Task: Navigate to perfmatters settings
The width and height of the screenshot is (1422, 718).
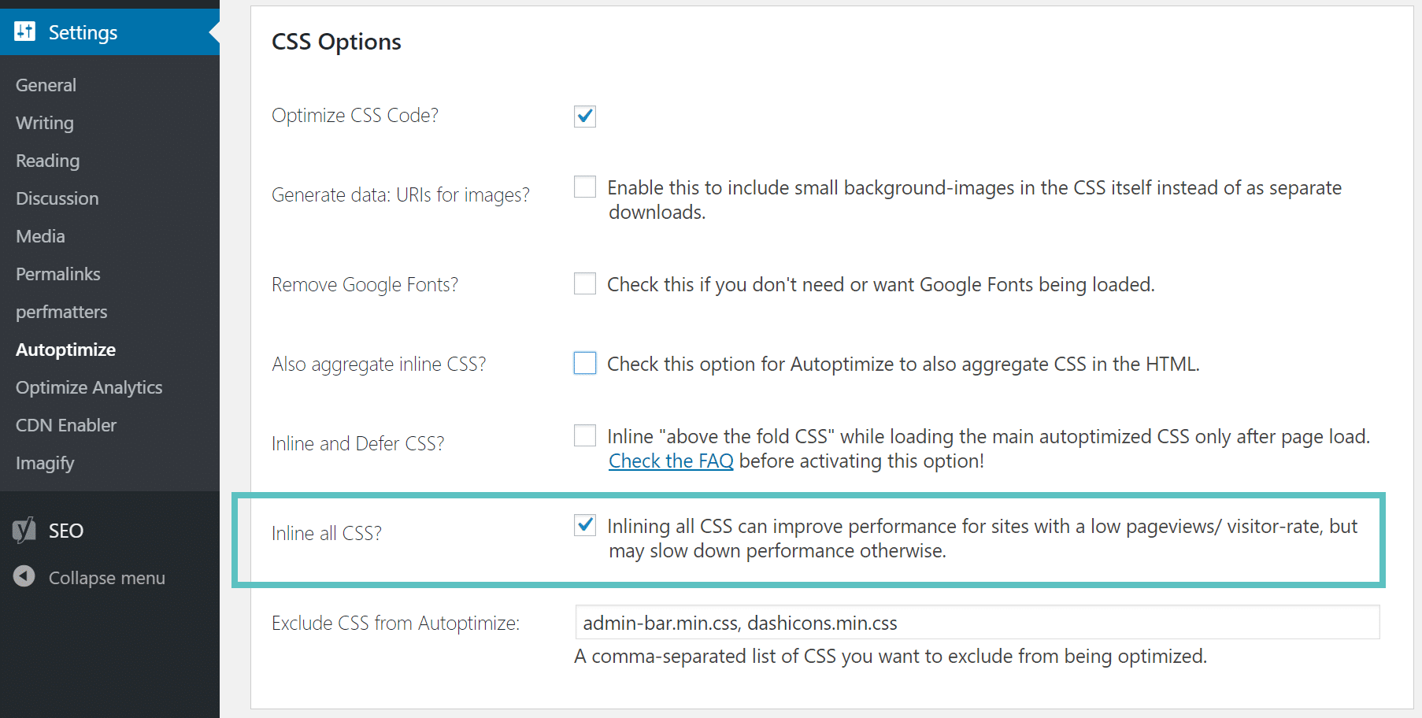Action: (x=61, y=312)
